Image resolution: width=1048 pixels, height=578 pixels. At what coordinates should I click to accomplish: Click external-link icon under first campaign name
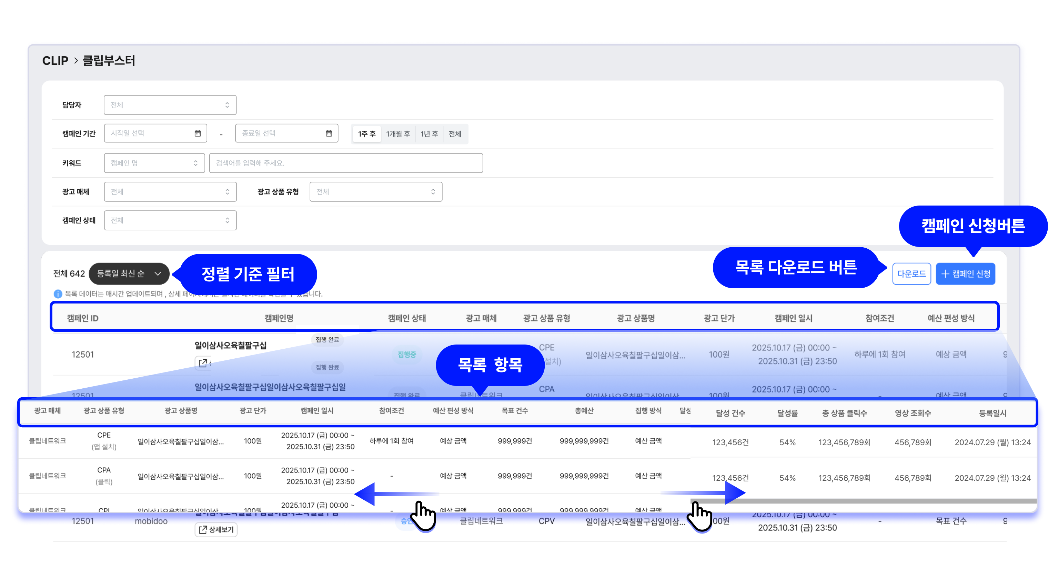click(203, 362)
